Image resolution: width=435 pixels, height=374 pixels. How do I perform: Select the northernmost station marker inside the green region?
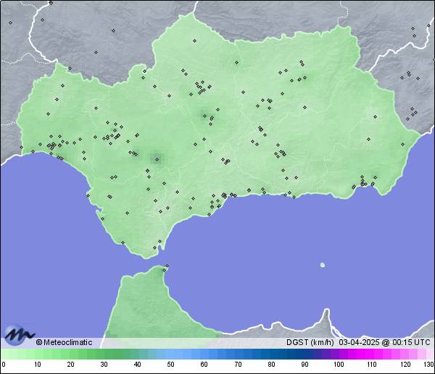[x=194, y=41]
